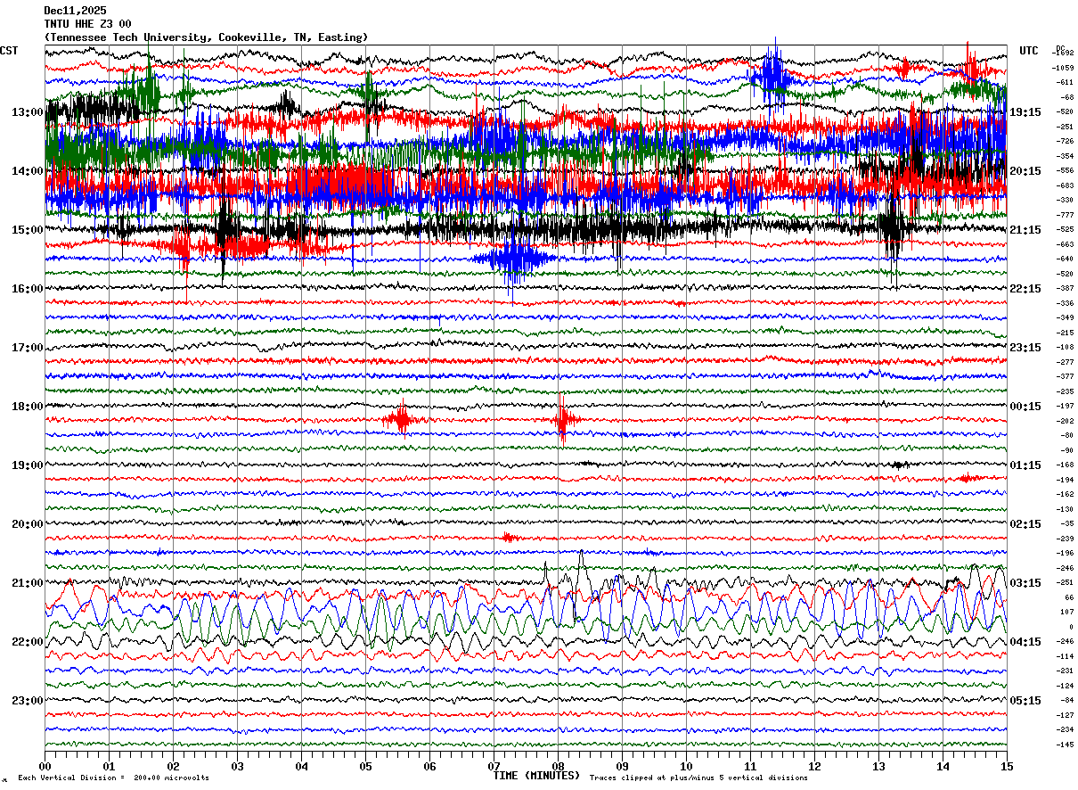
Task: Select DC offset value -683
Action: (1065, 185)
